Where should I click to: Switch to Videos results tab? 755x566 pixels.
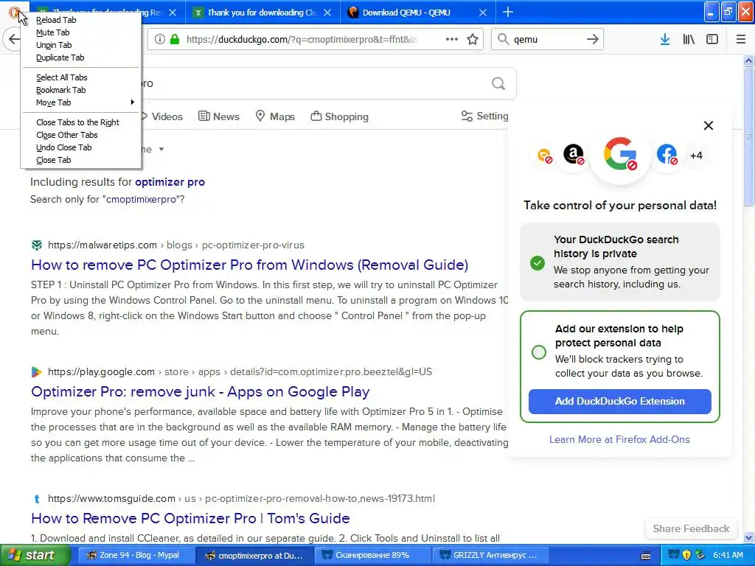162,116
